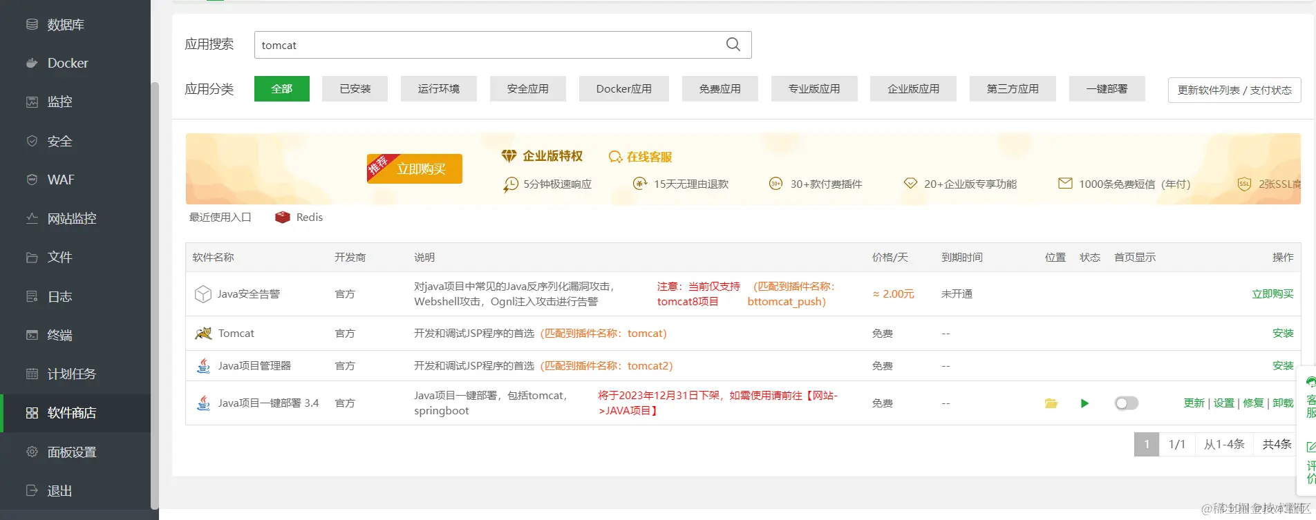Open the folder location icon for Java项目一键部署
The image size is (1316, 520).
tap(1051, 403)
